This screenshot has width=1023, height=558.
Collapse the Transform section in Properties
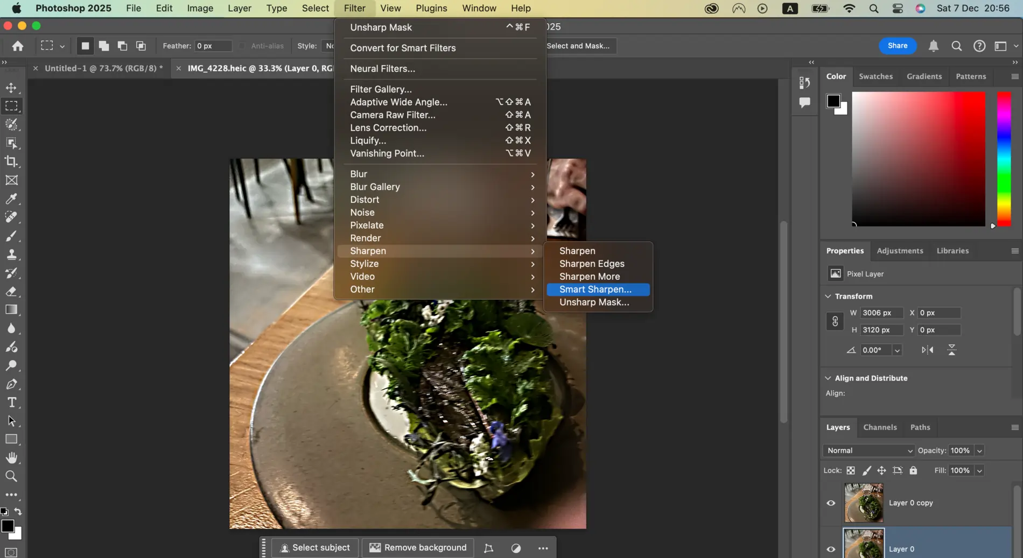coord(828,296)
